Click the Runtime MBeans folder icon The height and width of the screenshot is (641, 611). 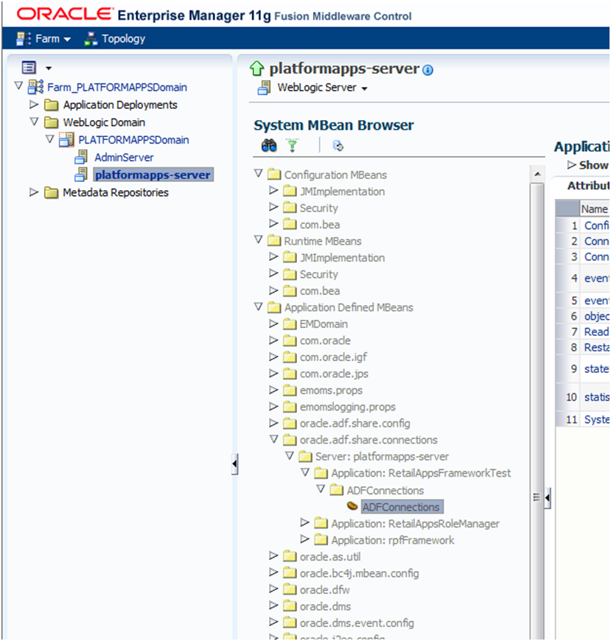[x=274, y=241]
